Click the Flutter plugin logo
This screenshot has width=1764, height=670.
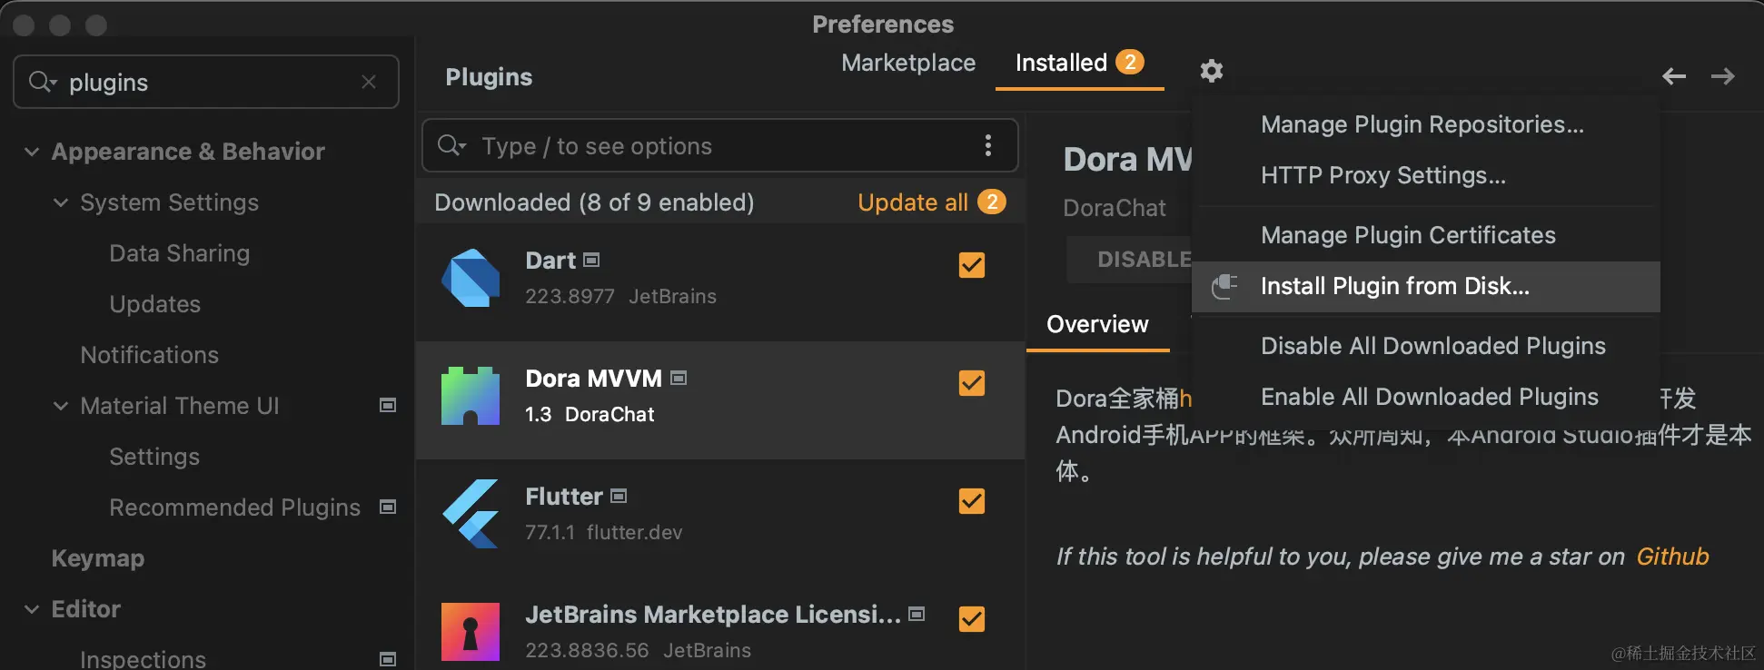[x=471, y=514]
